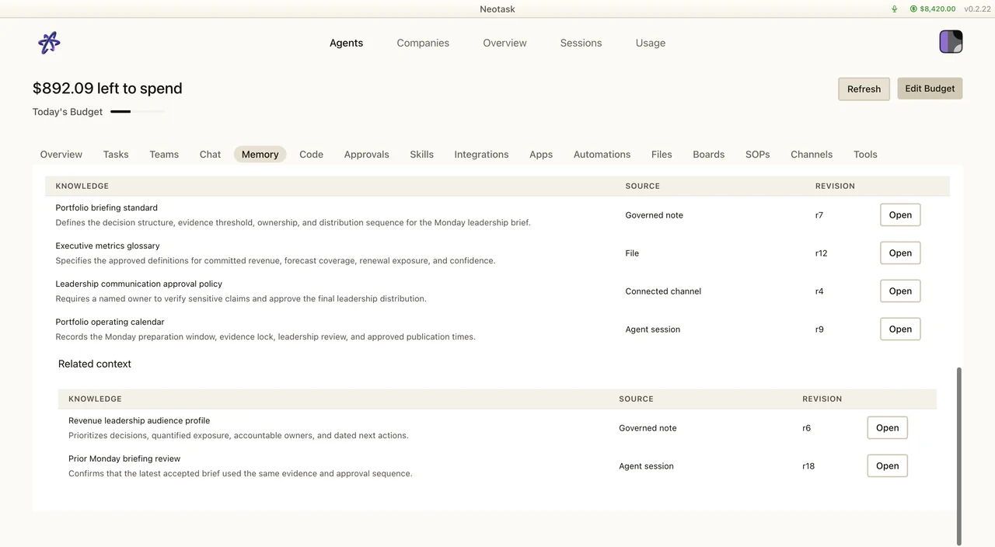995x547 pixels.
Task: Click the Refresh button
Action: click(864, 89)
